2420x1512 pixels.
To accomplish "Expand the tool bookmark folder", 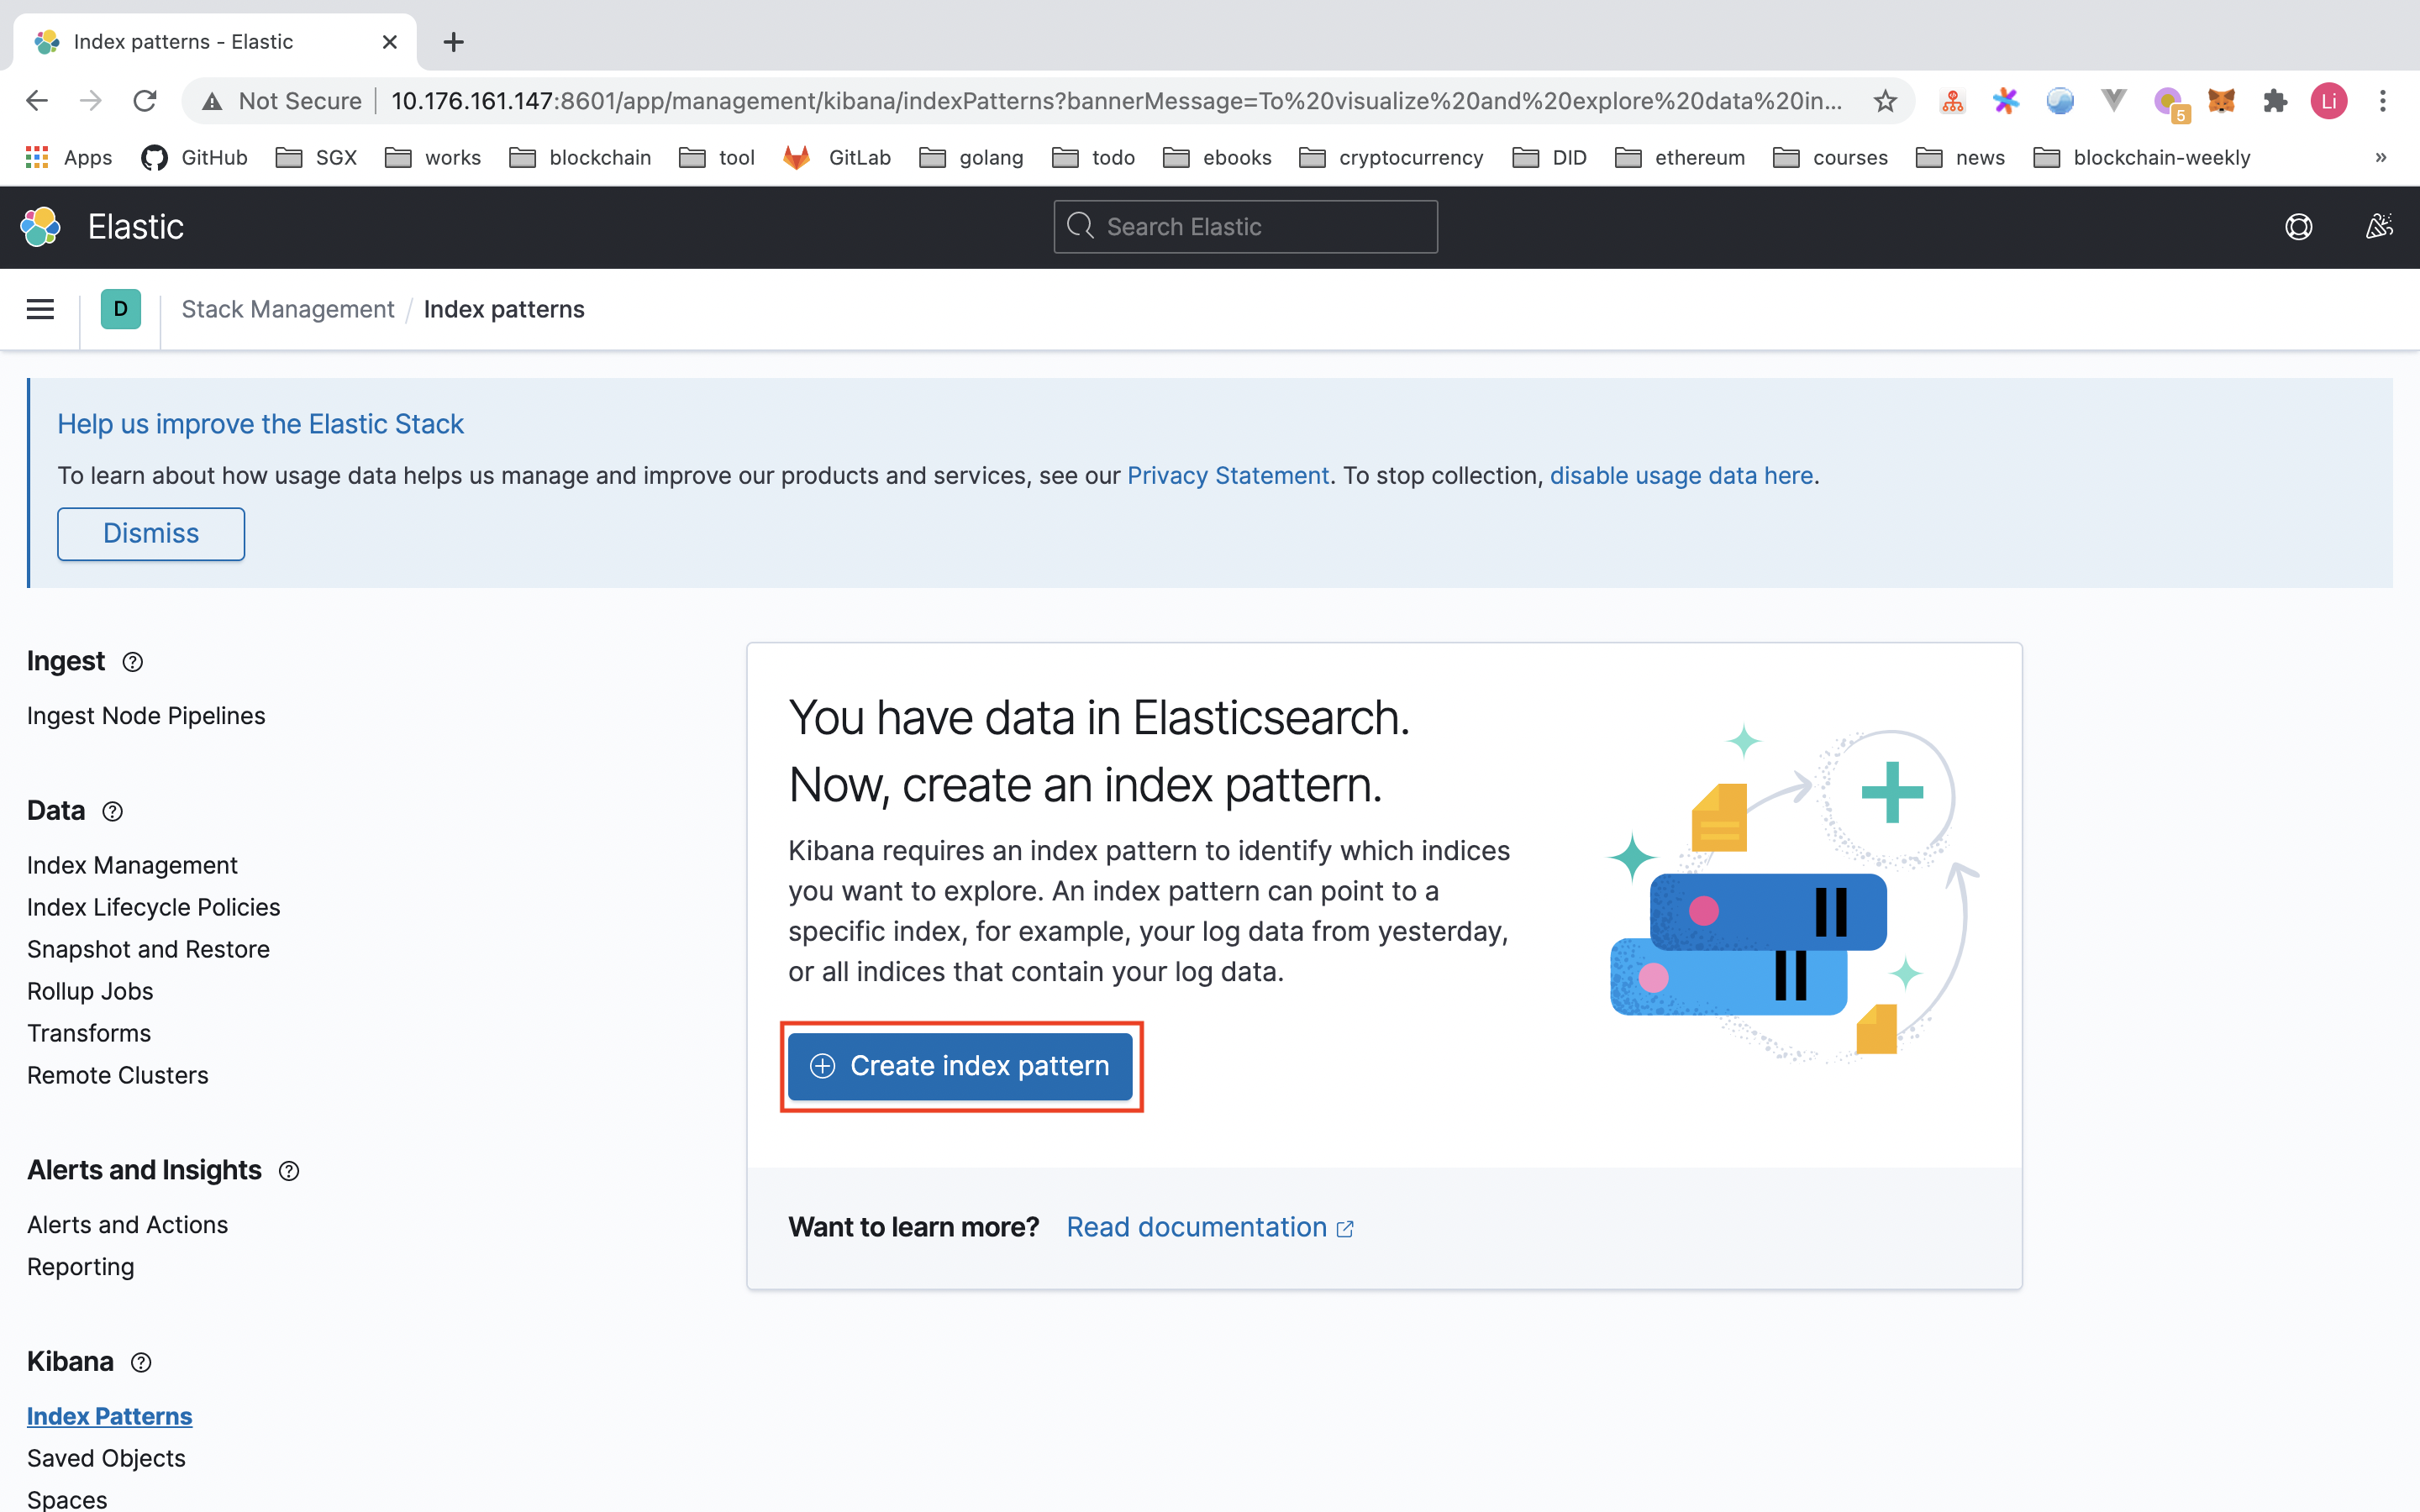I will [x=717, y=157].
